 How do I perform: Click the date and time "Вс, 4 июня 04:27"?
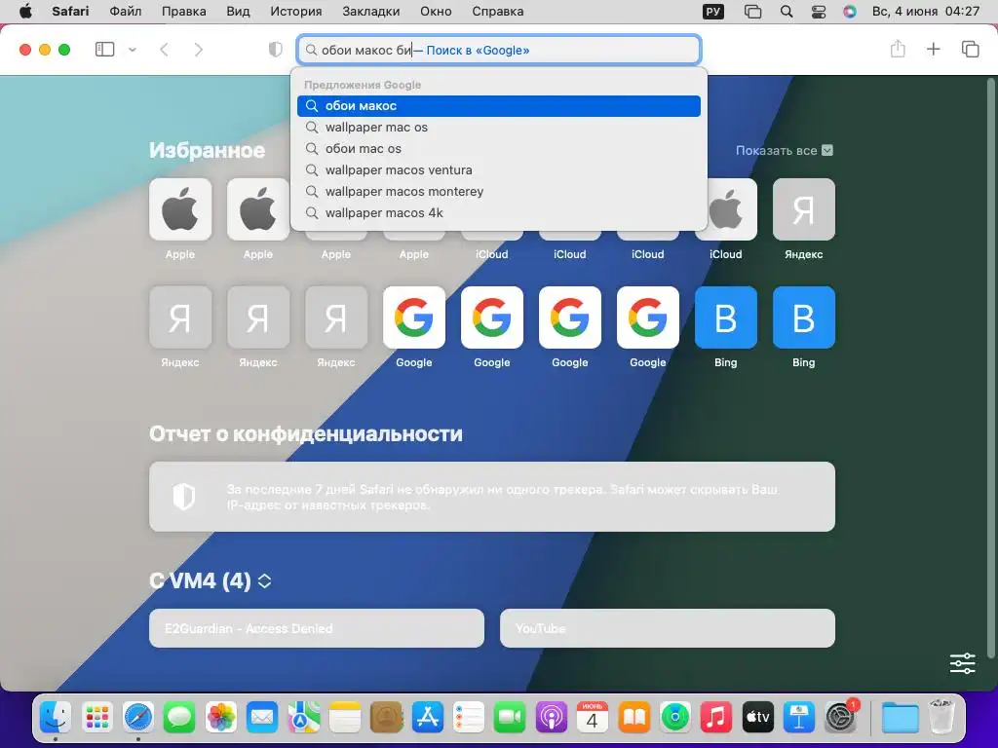click(926, 12)
